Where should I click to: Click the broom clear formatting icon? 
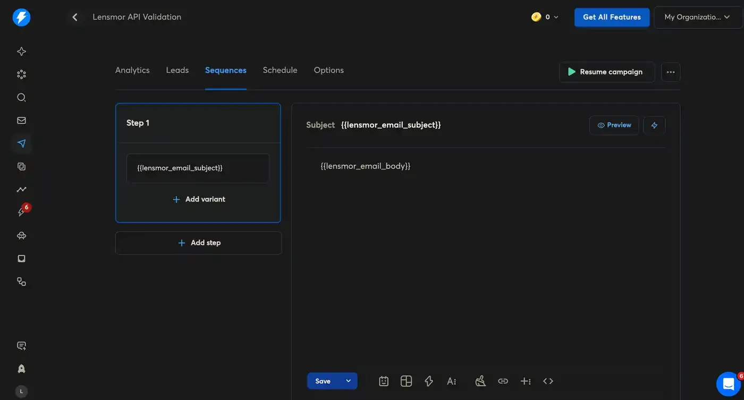pos(480,381)
